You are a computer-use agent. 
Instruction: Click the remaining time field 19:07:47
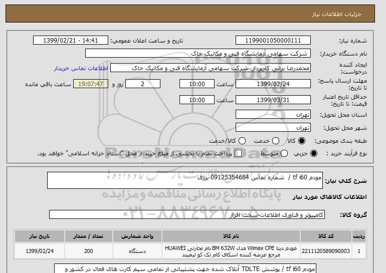pos(91,84)
